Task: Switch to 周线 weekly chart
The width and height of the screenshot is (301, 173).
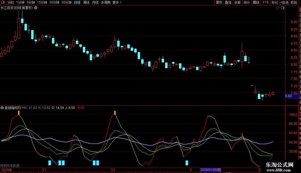Action: pos(86,2)
